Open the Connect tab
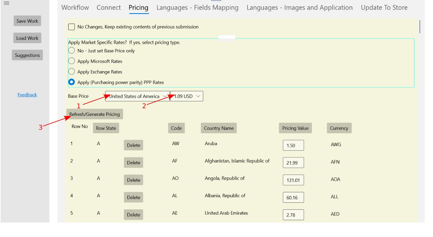The height and width of the screenshot is (237, 433). click(108, 8)
